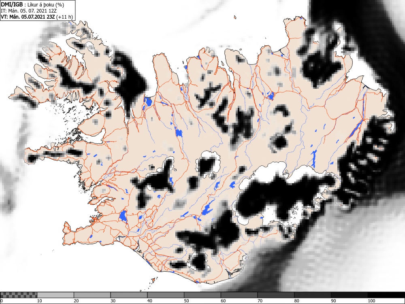Click the legend label '10'
Viewport: 405px width, 304px height.
click(x=40, y=301)
